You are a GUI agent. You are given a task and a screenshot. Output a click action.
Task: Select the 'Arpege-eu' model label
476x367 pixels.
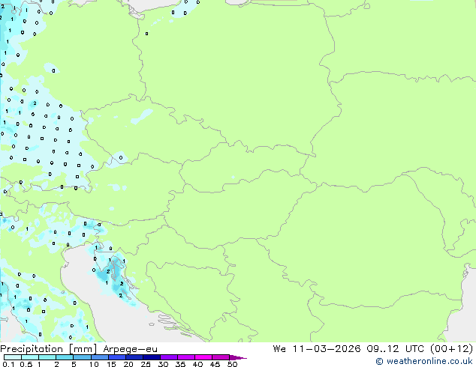click(130, 349)
